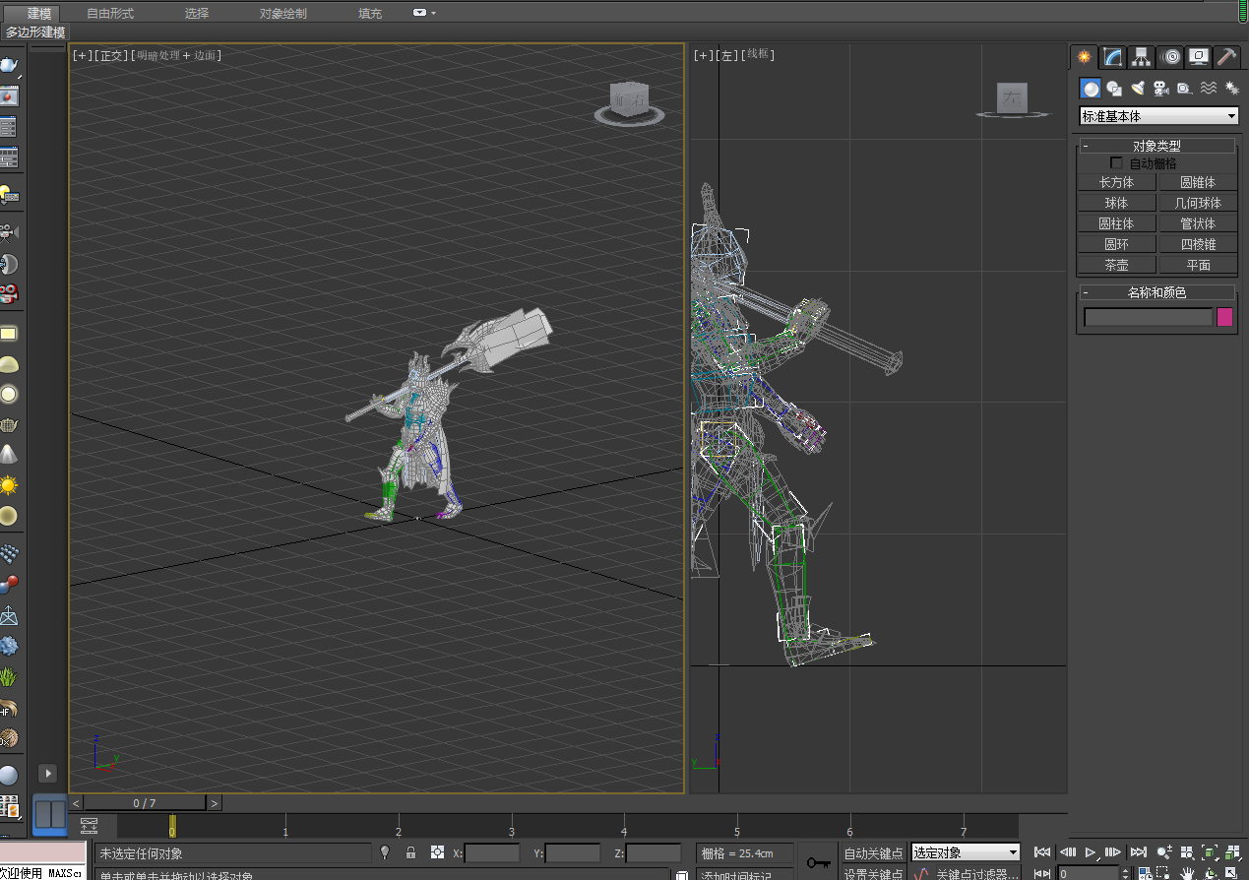Toggle absolute/offset transform type-in mode
Screen dimensions: 1249x880
tap(437, 852)
